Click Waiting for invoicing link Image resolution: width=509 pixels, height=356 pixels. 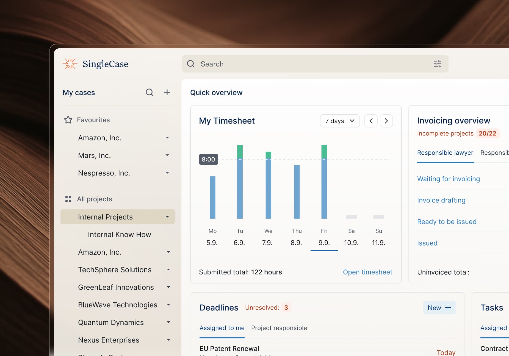[x=448, y=179]
